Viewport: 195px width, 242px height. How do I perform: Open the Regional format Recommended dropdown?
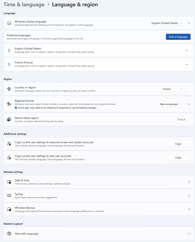coord(171,104)
